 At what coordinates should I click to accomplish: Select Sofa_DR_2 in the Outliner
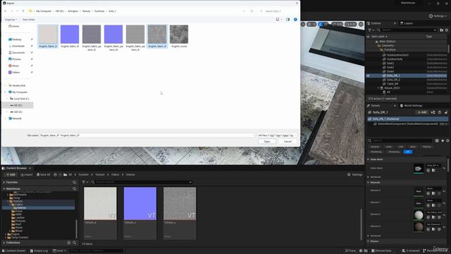tap(393, 80)
